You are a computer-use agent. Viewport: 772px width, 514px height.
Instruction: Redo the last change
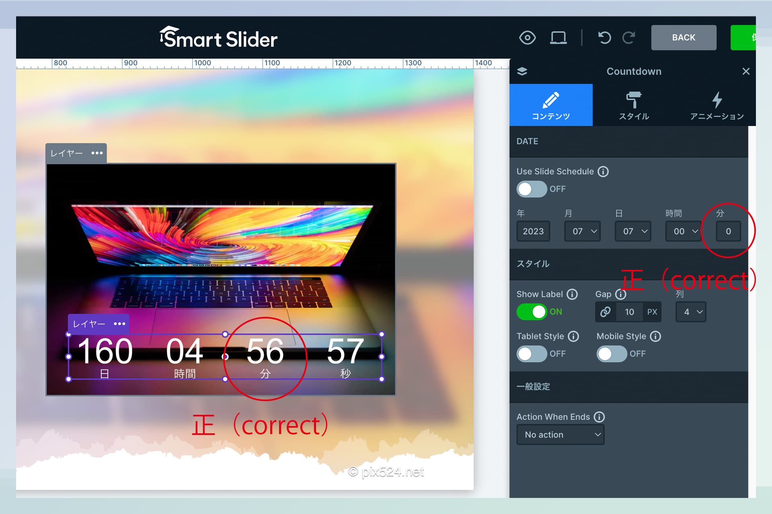pos(628,37)
